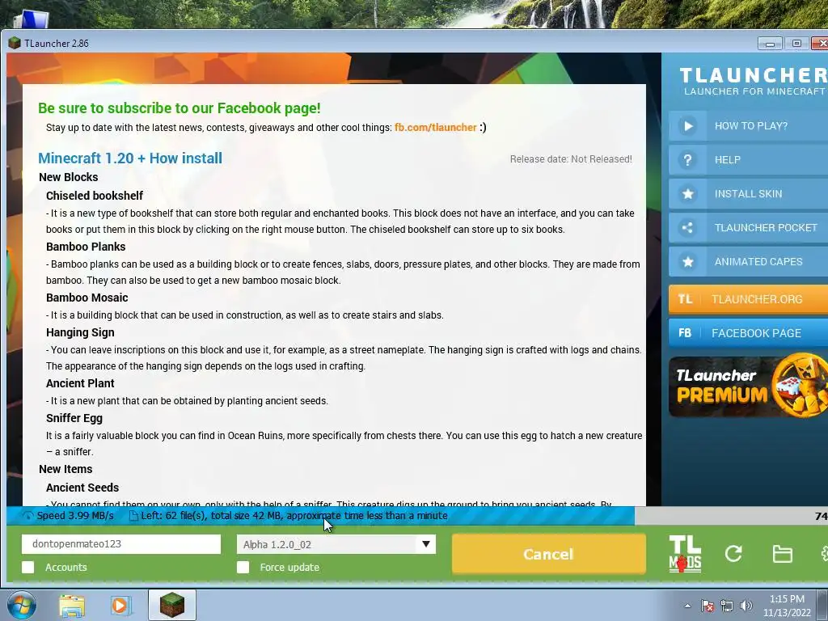Open TLAUNCHER.ORG orange button
Screen dimensions: 828x621
[748, 299]
